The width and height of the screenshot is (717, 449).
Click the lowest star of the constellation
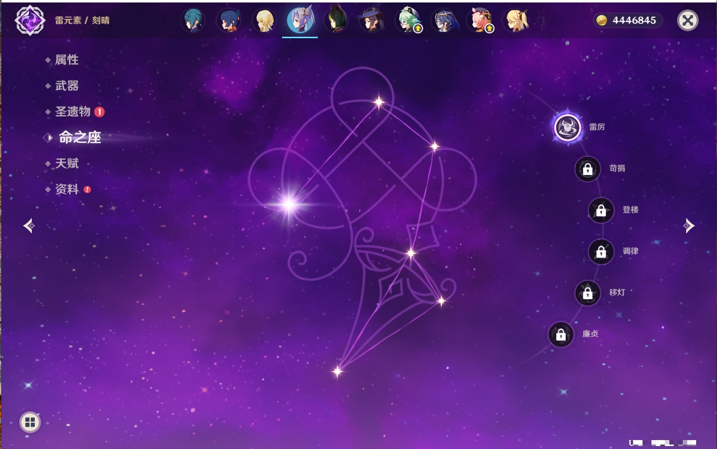338,371
